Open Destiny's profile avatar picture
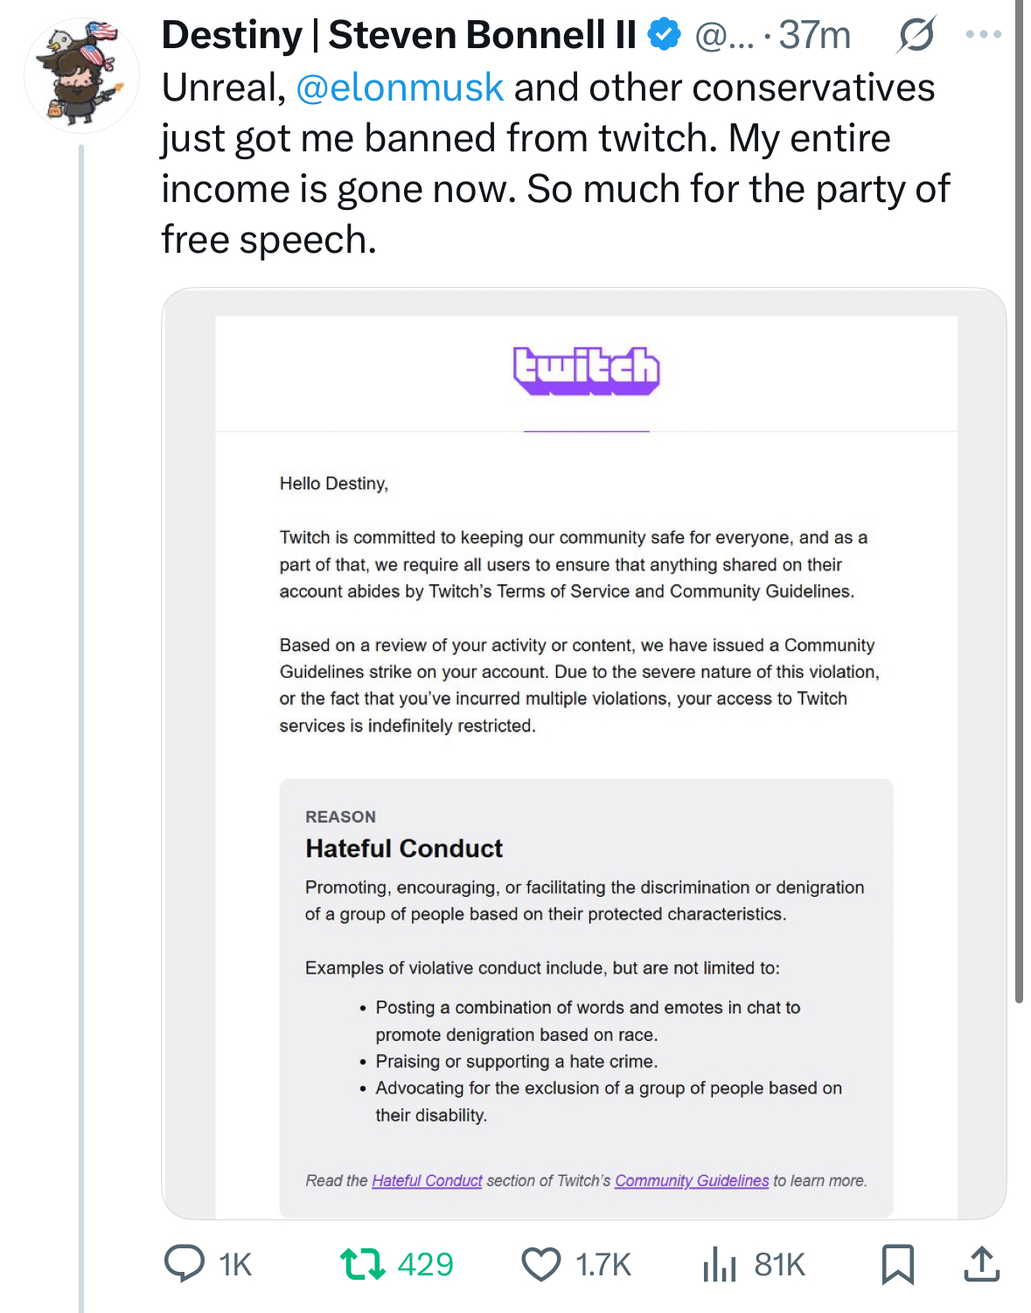 point(81,74)
